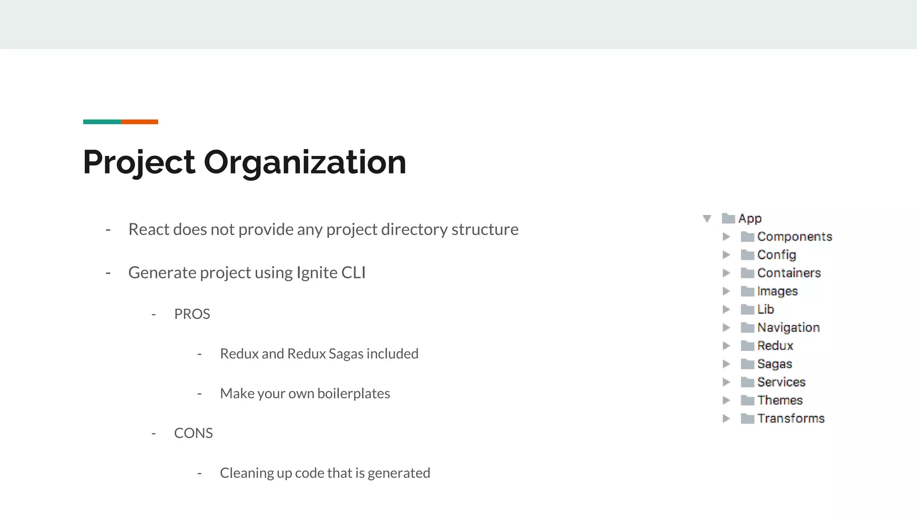Expand the Lib folder arrow
917x516 pixels.
726,309
